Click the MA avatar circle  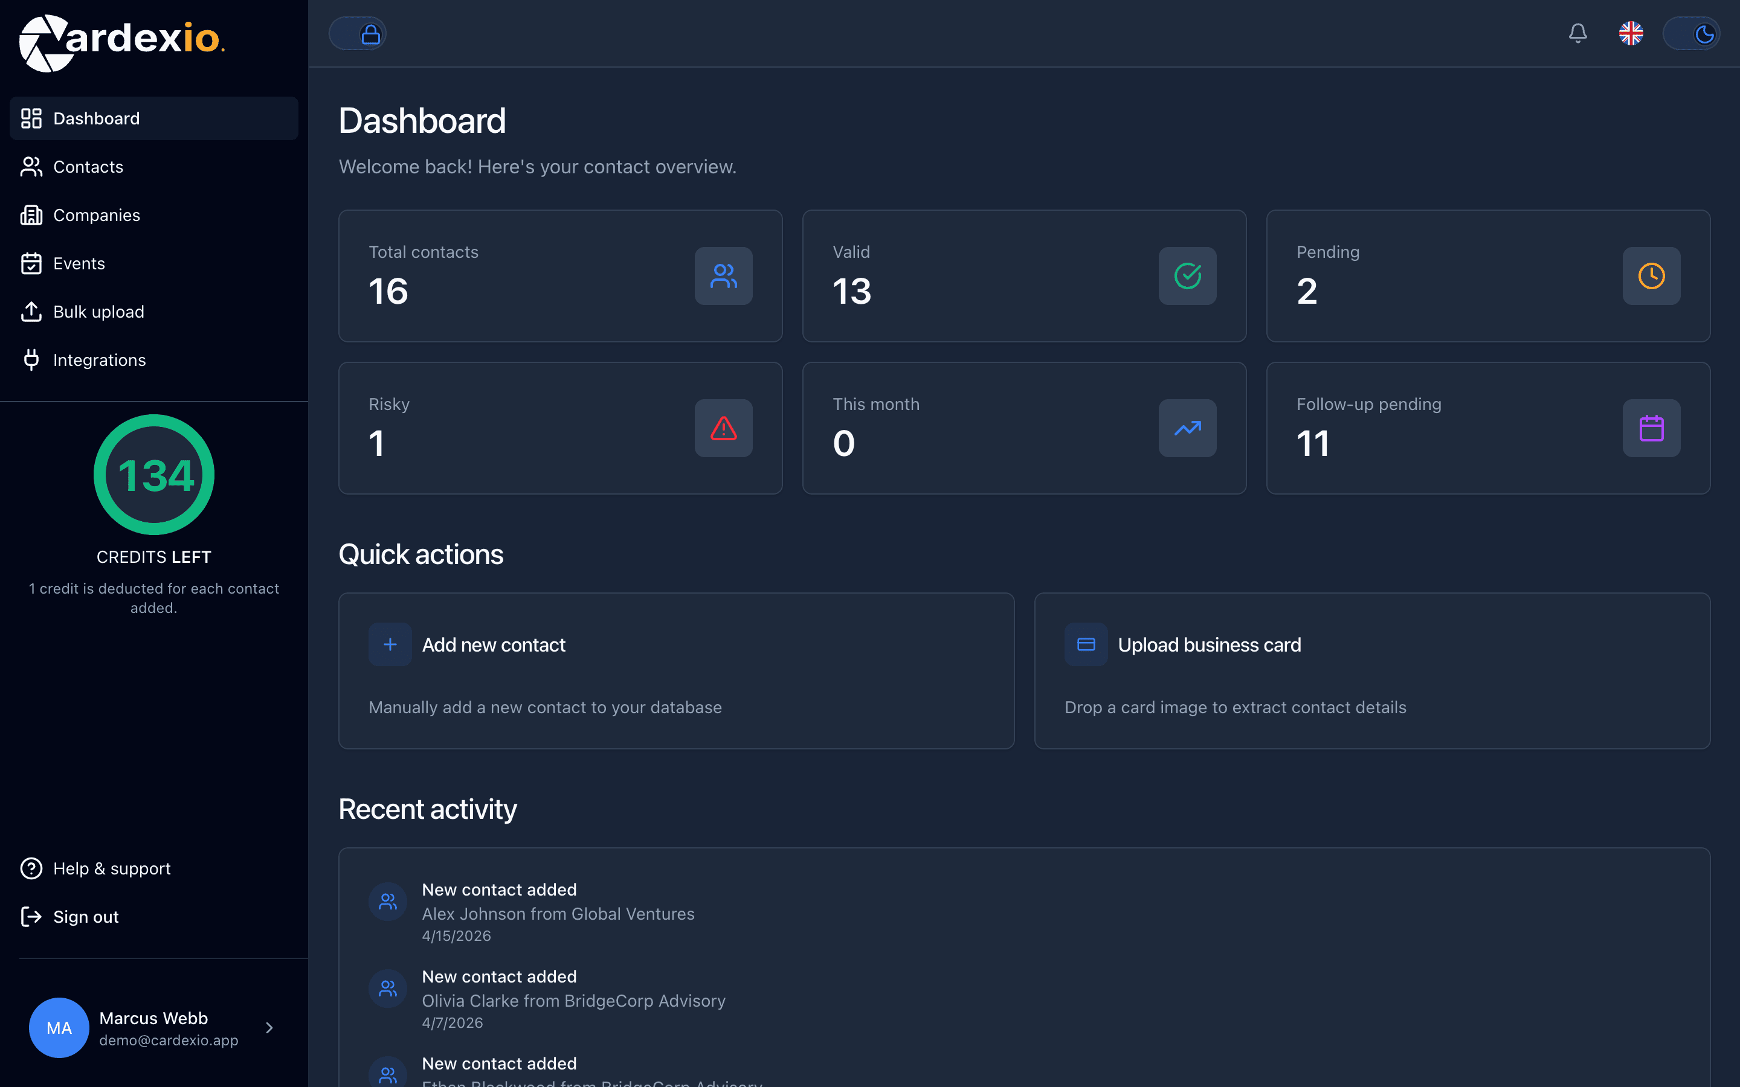click(x=59, y=1028)
